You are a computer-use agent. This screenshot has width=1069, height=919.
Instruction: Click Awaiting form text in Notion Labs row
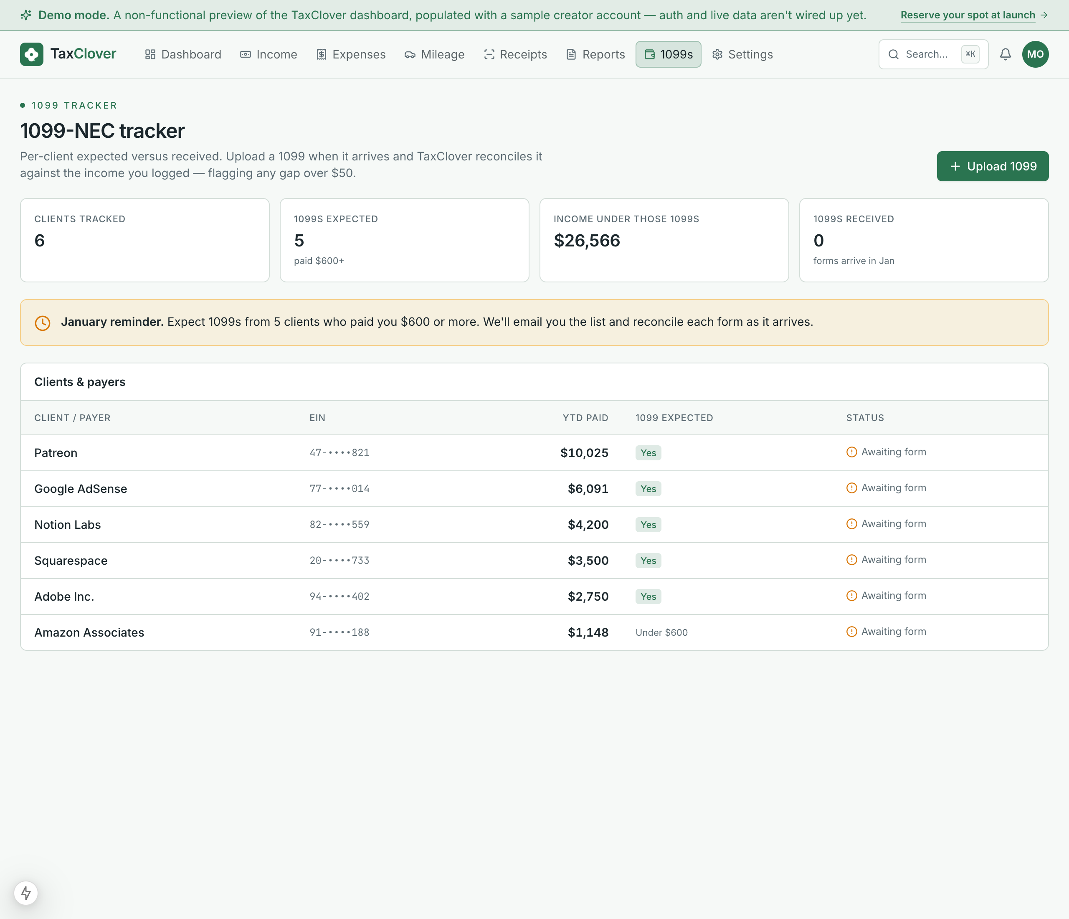894,524
